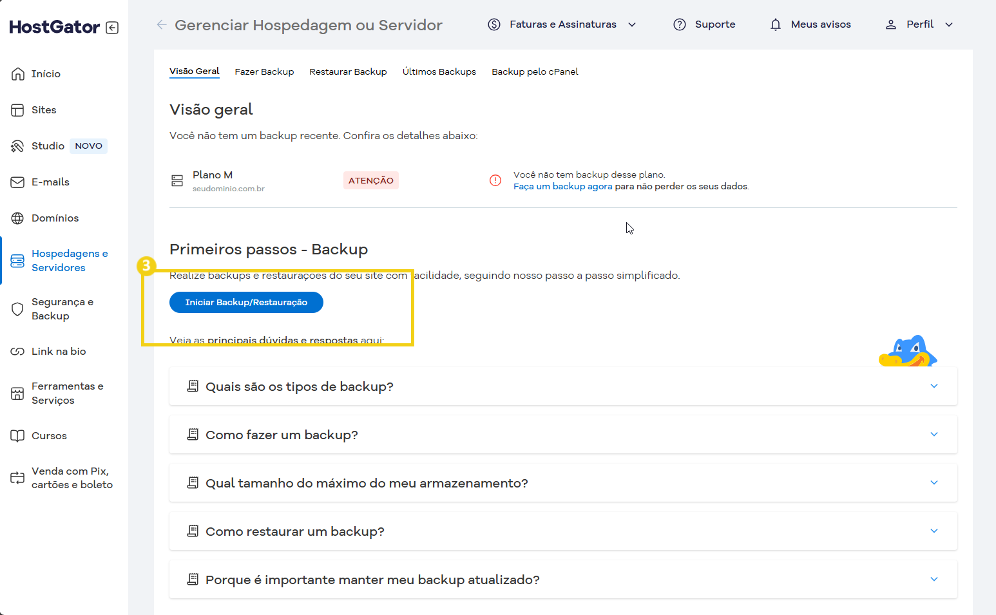Open the Faturas e Assinaturas dropdown chevron
Image resolution: width=996 pixels, height=615 pixels.
632,24
